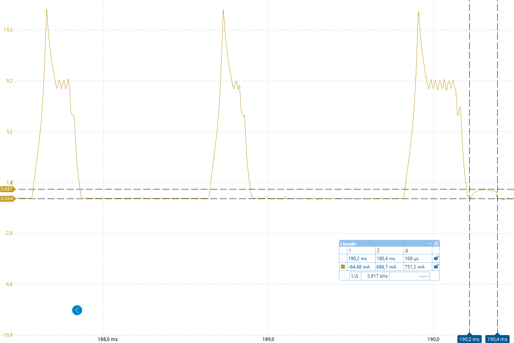Select the 190,4 ms time ruler handle
The image size is (514, 343).
point(497,339)
